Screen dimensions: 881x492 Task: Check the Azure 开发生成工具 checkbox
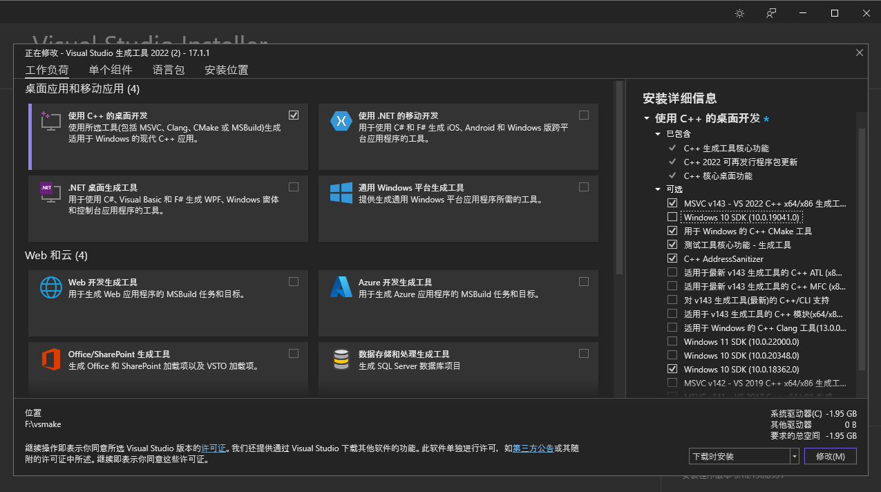[584, 281]
